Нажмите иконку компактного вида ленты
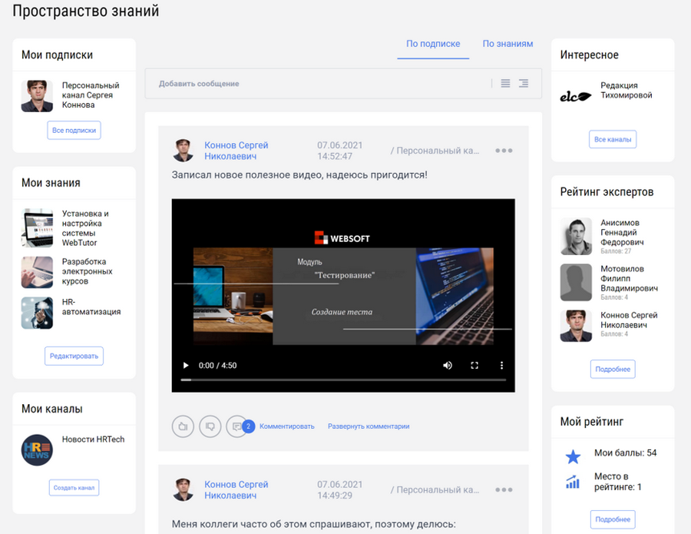 [x=523, y=83]
